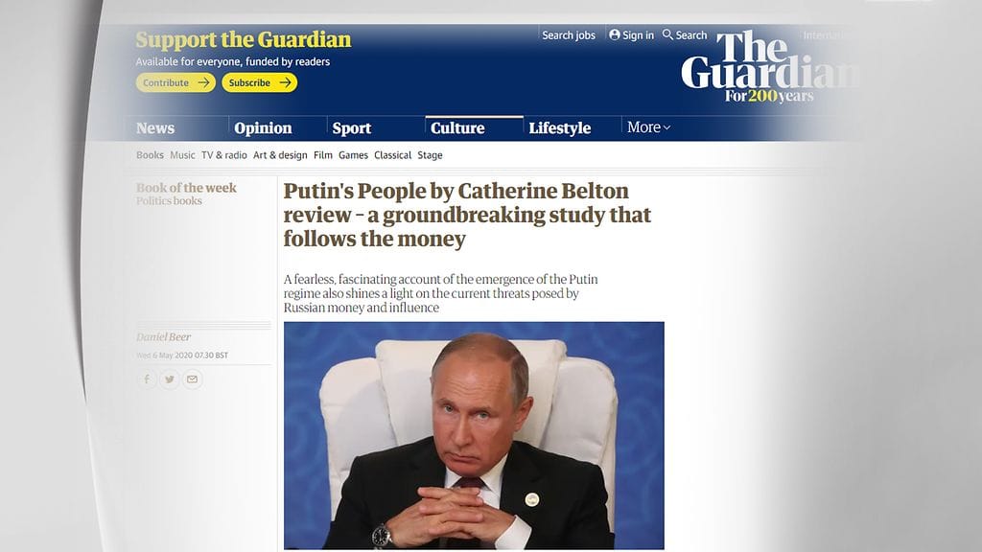Go to the Books subsection
Image resolution: width=982 pixels, height=552 pixels.
point(150,155)
